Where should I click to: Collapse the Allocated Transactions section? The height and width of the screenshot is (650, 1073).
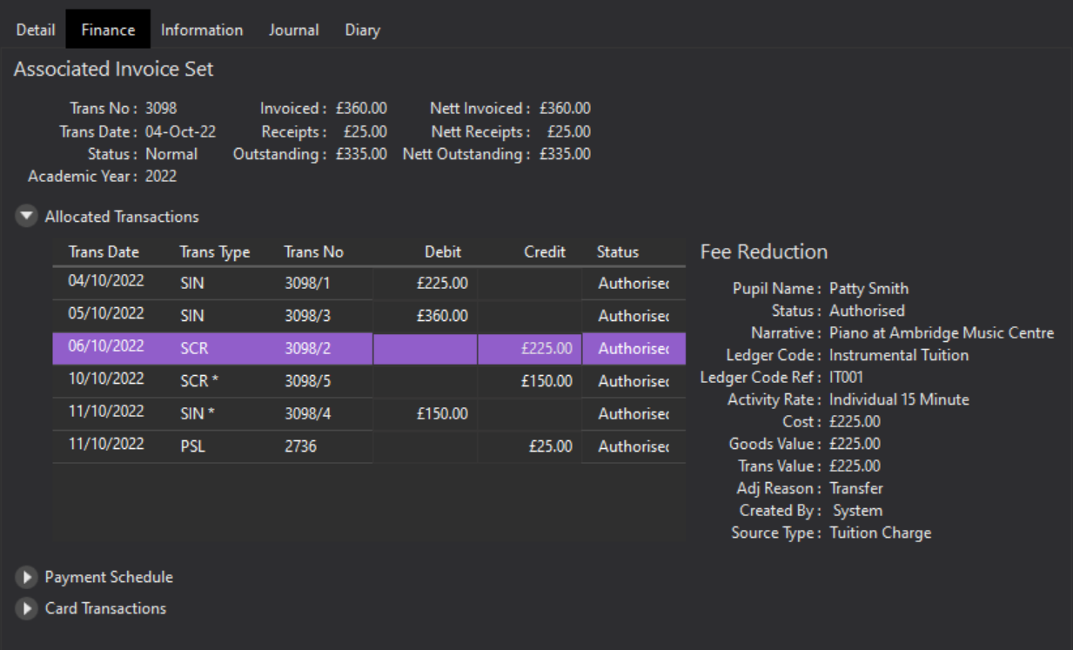pos(28,217)
